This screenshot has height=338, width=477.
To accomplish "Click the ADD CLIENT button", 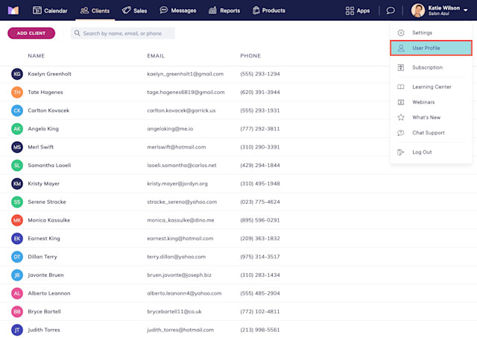I will [31, 33].
